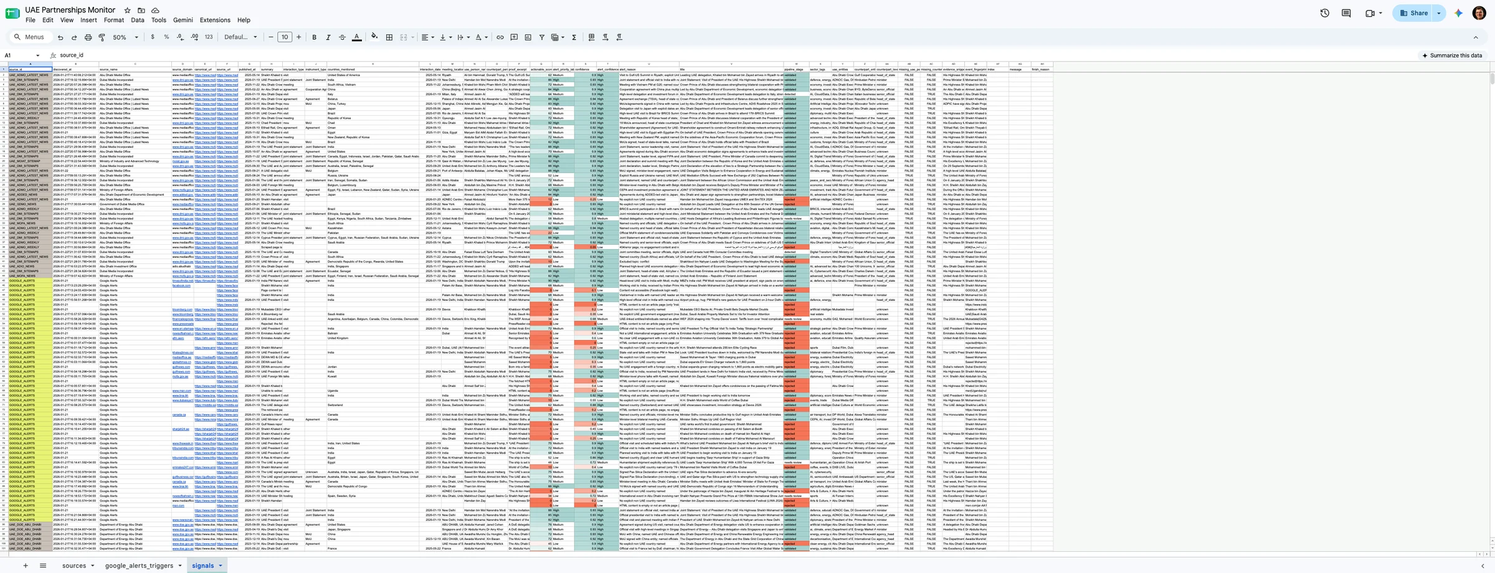Screen dimensions: 1495x573
Task: Open the number format 123 menu
Action: pyautogui.click(x=209, y=37)
